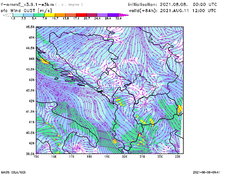The height and width of the screenshot is (174, 226).
Task: Click the valid time 12:00 UTC
Action: (x=204, y=11)
